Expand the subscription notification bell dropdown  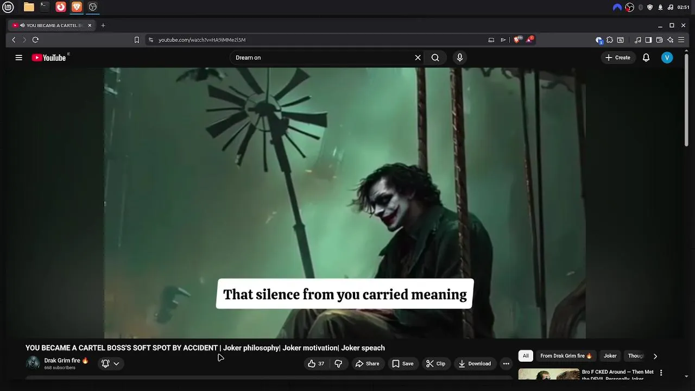pyautogui.click(x=110, y=364)
